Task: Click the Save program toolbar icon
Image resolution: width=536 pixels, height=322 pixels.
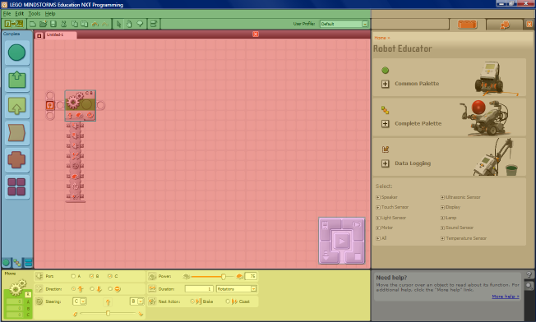Action: pos(53,24)
